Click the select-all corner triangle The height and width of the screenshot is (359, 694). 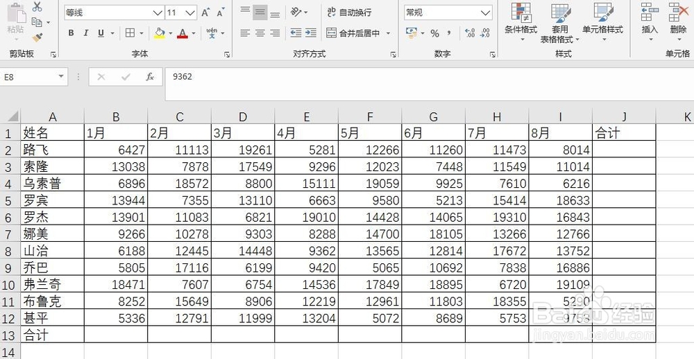(x=12, y=116)
